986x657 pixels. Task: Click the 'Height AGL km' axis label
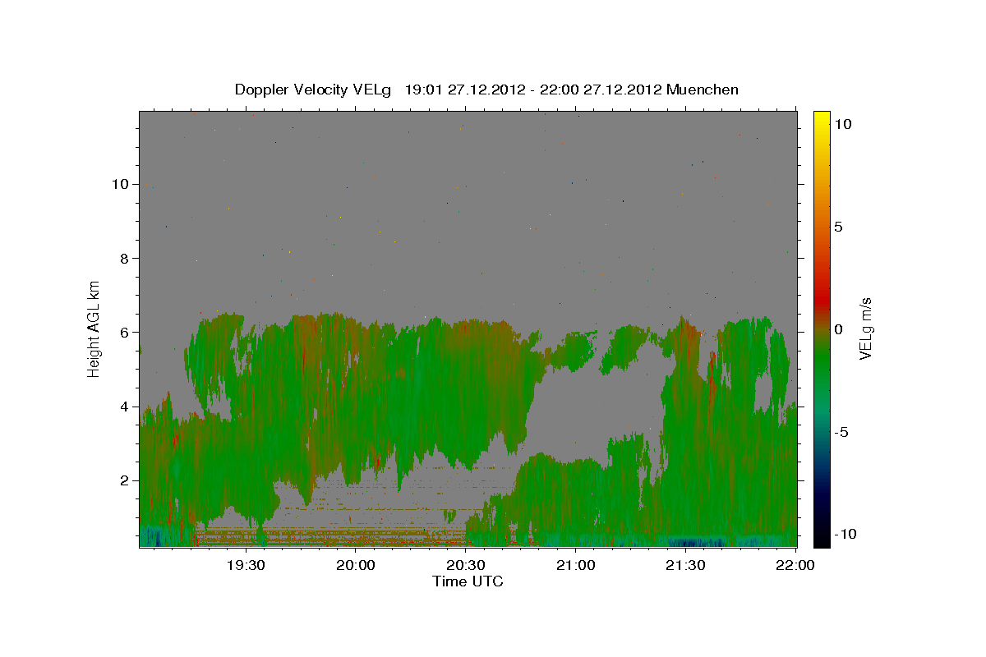click(x=94, y=328)
